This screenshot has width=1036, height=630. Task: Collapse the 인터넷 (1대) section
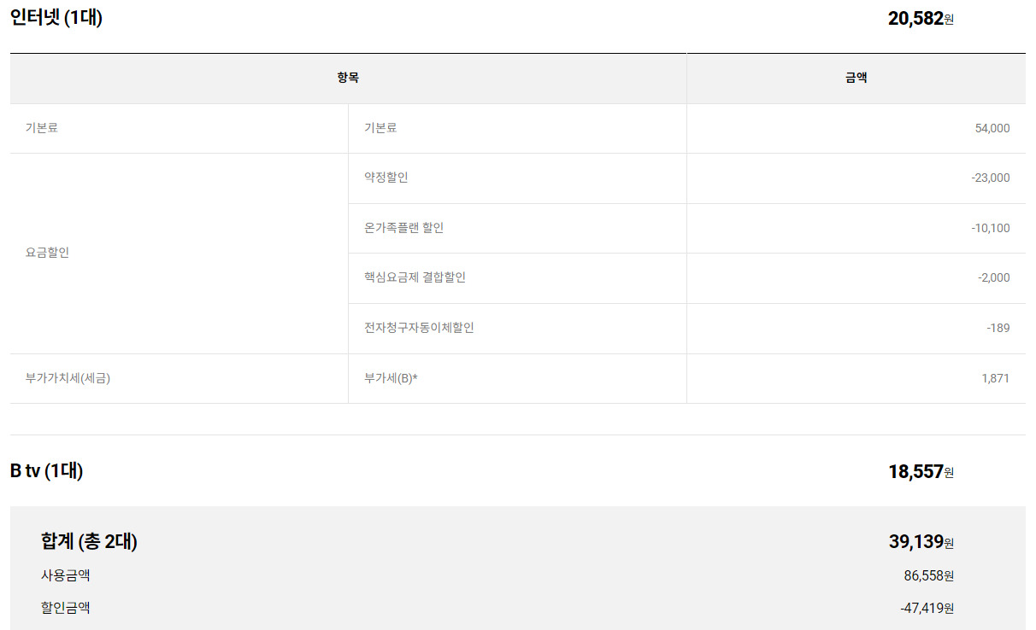[x=56, y=17]
